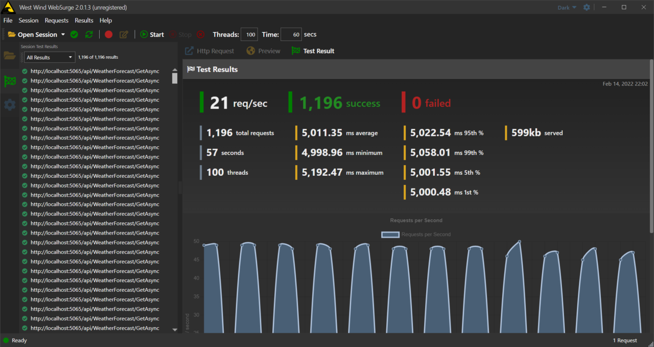Image resolution: width=654 pixels, height=347 pixels.
Task: Click the red X cancel icon after Stop
Action: click(200, 35)
